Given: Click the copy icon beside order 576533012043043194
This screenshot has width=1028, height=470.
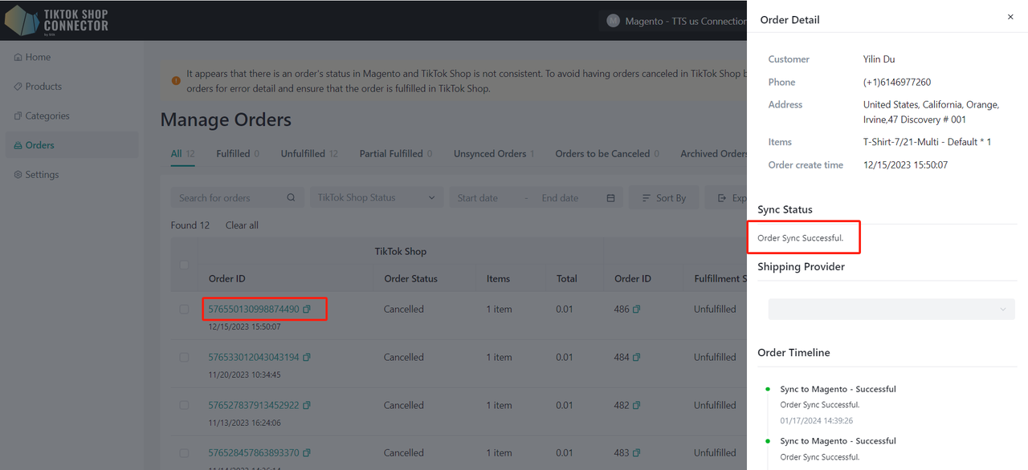Looking at the screenshot, I should point(307,357).
